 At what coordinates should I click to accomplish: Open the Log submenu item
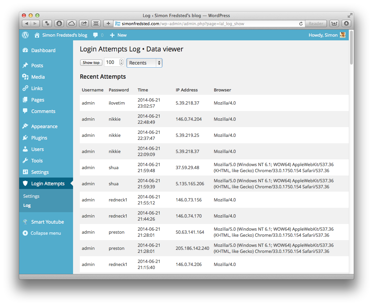pos(27,205)
